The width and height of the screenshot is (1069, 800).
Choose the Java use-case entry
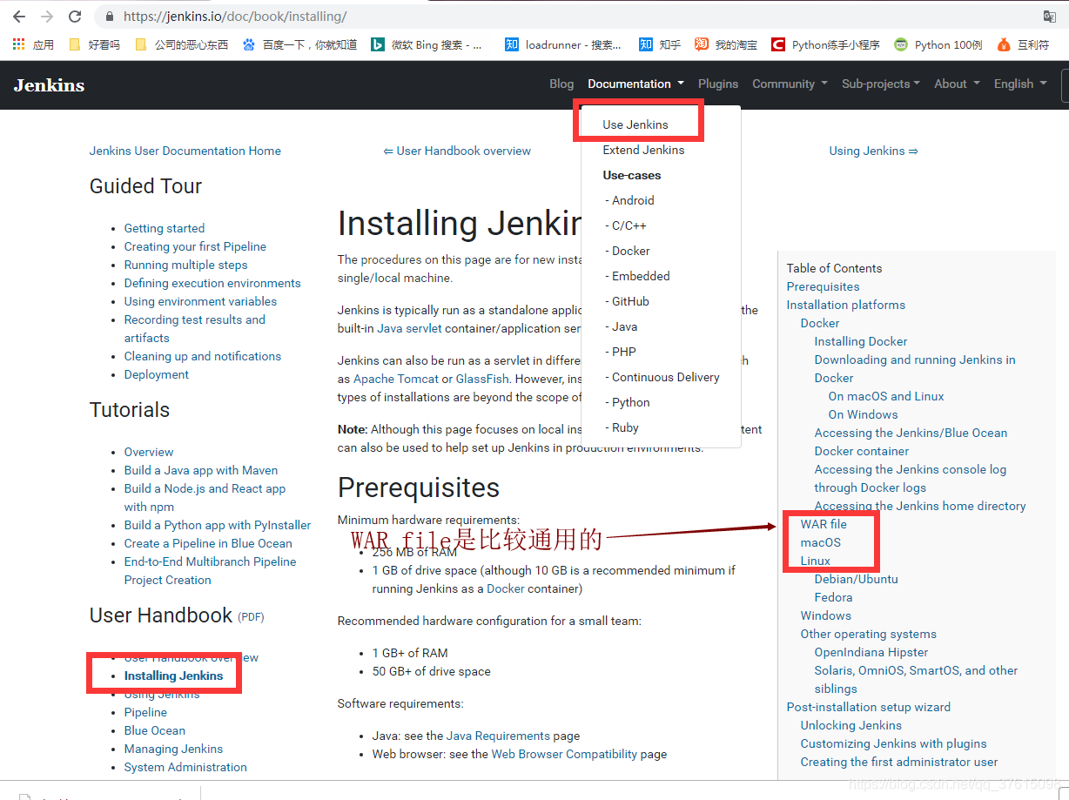[x=622, y=326]
